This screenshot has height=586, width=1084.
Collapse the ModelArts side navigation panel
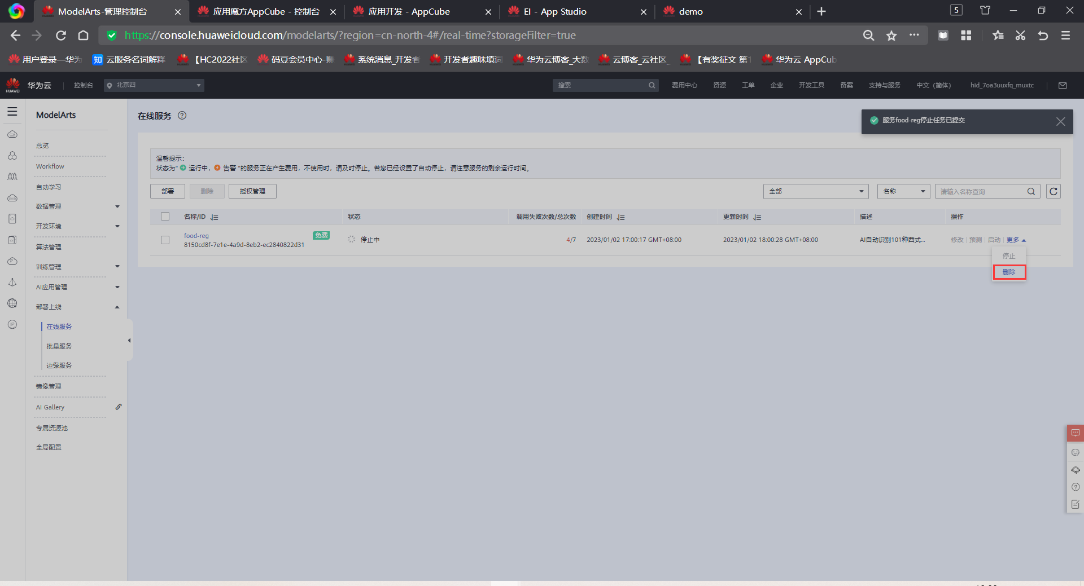point(129,340)
